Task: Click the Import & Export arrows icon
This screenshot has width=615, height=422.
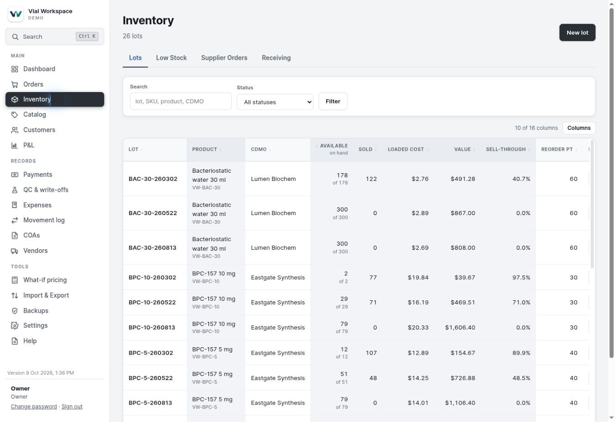Action: click(x=15, y=295)
